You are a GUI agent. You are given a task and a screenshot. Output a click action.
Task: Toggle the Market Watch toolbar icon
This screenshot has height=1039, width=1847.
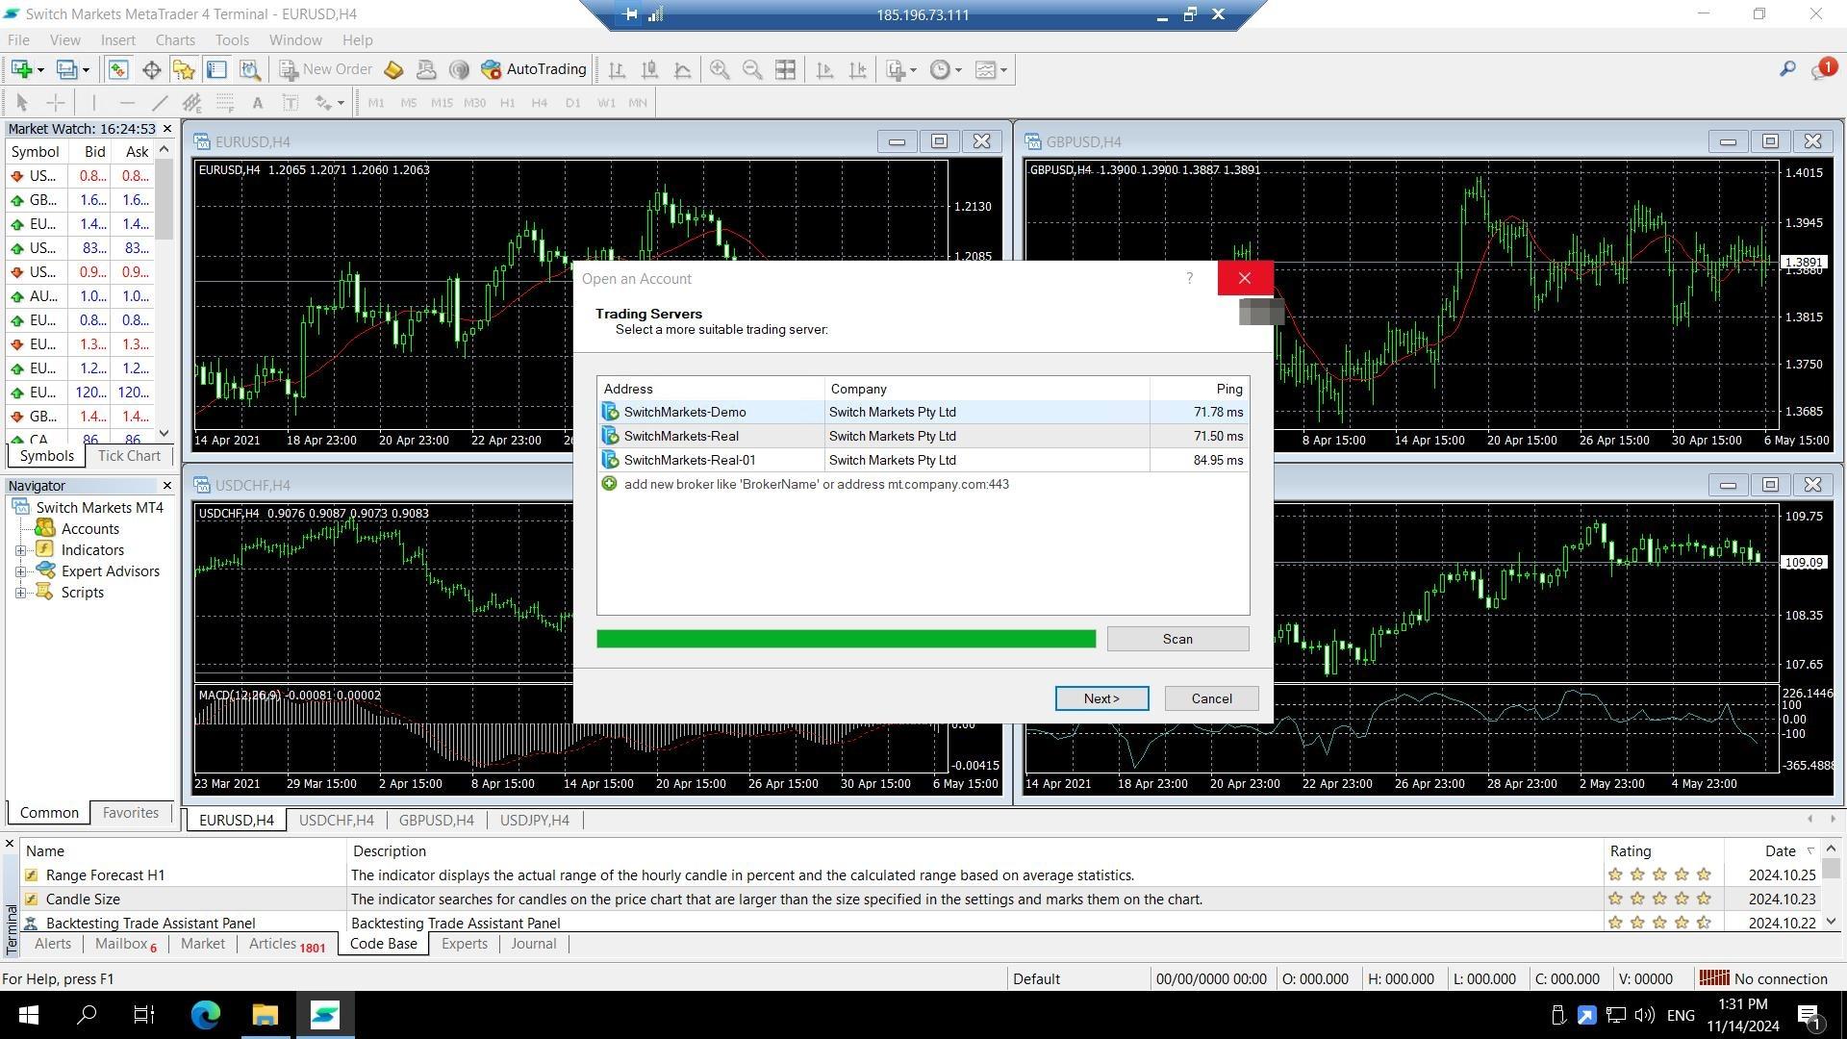(118, 69)
